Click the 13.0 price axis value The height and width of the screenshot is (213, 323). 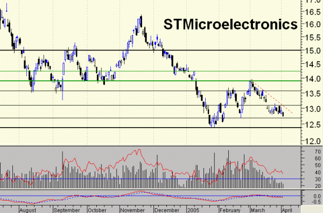click(312, 109)
